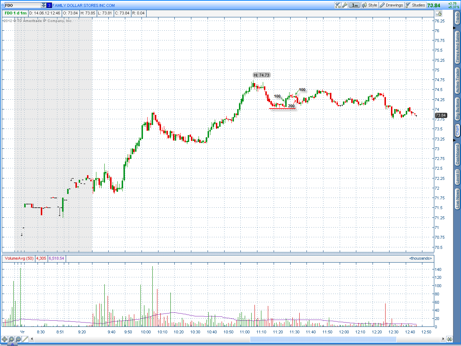This screenshot has width=461, height=346.
Task: Expand the bottom panel double-chevron handle
Action: click(x=12, y=345)
